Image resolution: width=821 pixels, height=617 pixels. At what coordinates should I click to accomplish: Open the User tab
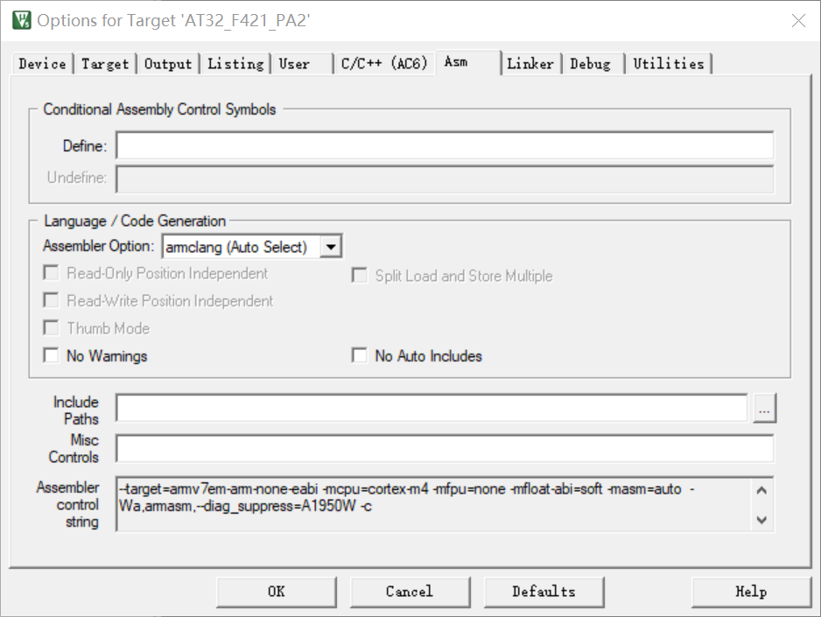click(x=302, y=64)
